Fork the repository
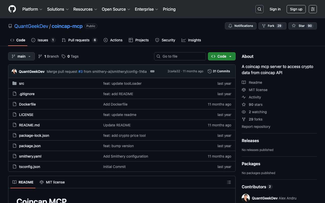This screenshot has height=203, width=325. (x=272, y=26)
